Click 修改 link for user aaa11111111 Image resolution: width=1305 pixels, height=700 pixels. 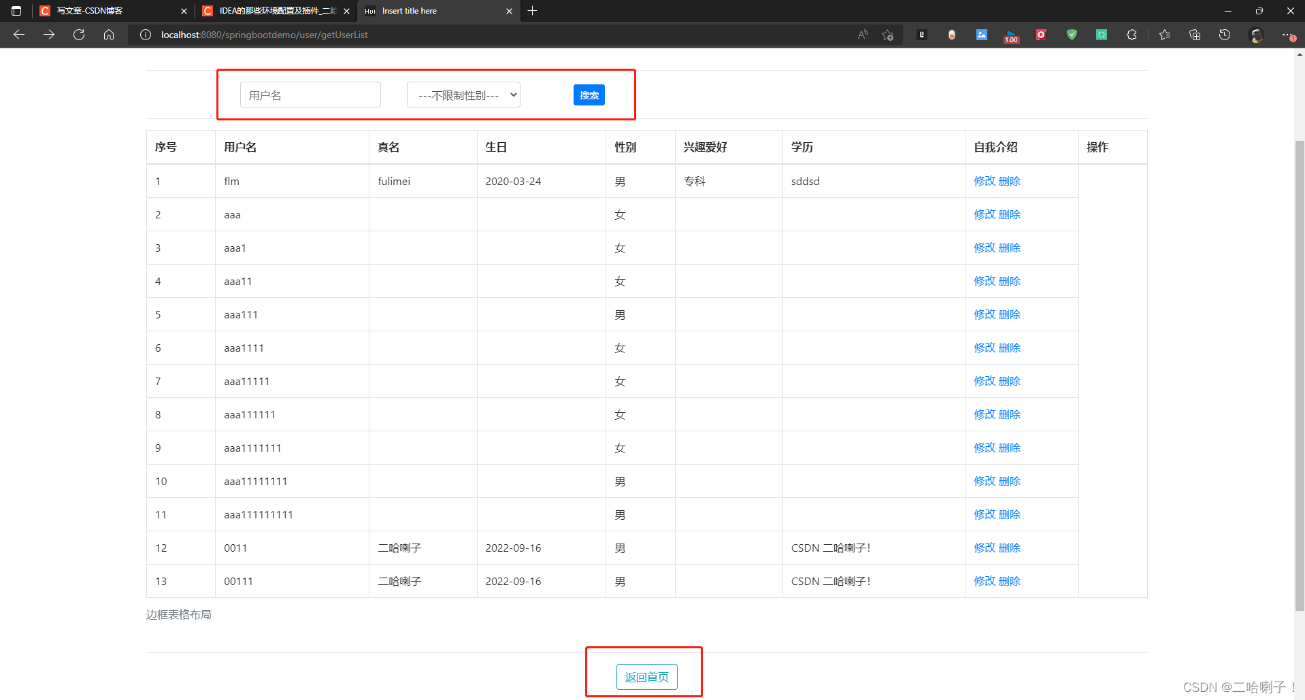point(985,481)
